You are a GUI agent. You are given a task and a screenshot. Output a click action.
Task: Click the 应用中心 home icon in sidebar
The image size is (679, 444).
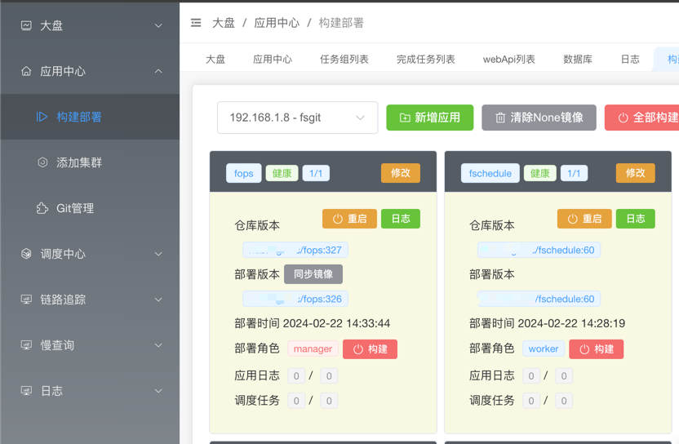tap(26, 71)
